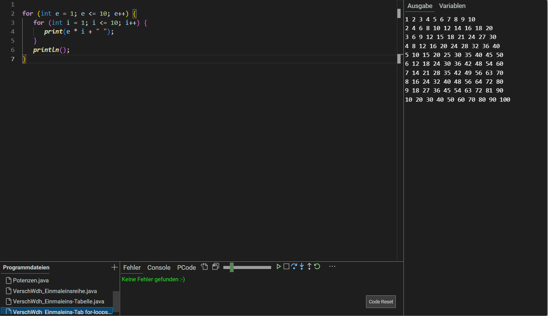
Task: Click the plus icon to add program file
Action: [114, 267]
